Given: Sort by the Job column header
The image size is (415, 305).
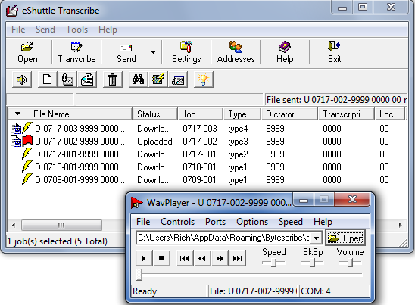Looking at the screenshot, I should tap(200, 114).
